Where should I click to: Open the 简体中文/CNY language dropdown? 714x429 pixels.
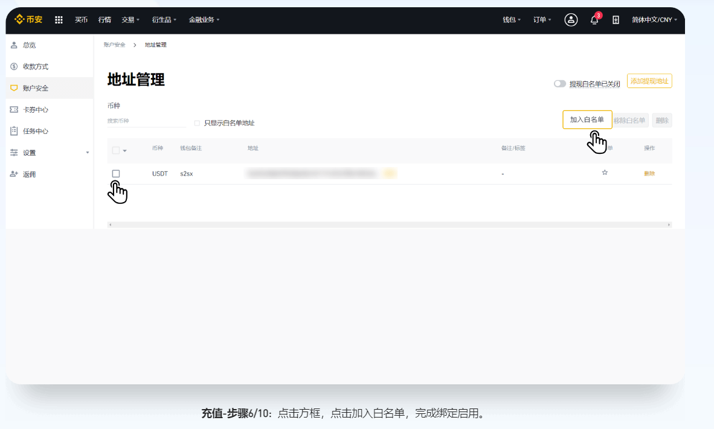pyautogui.click(x=654, y=20)
